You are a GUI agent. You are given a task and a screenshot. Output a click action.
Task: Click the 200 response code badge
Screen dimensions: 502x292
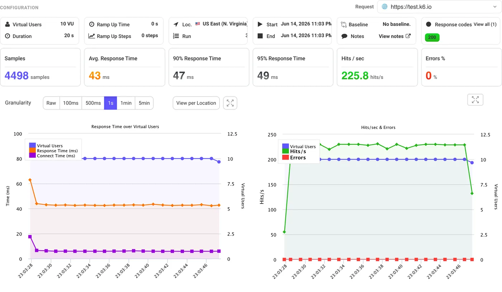coord(432,37)
